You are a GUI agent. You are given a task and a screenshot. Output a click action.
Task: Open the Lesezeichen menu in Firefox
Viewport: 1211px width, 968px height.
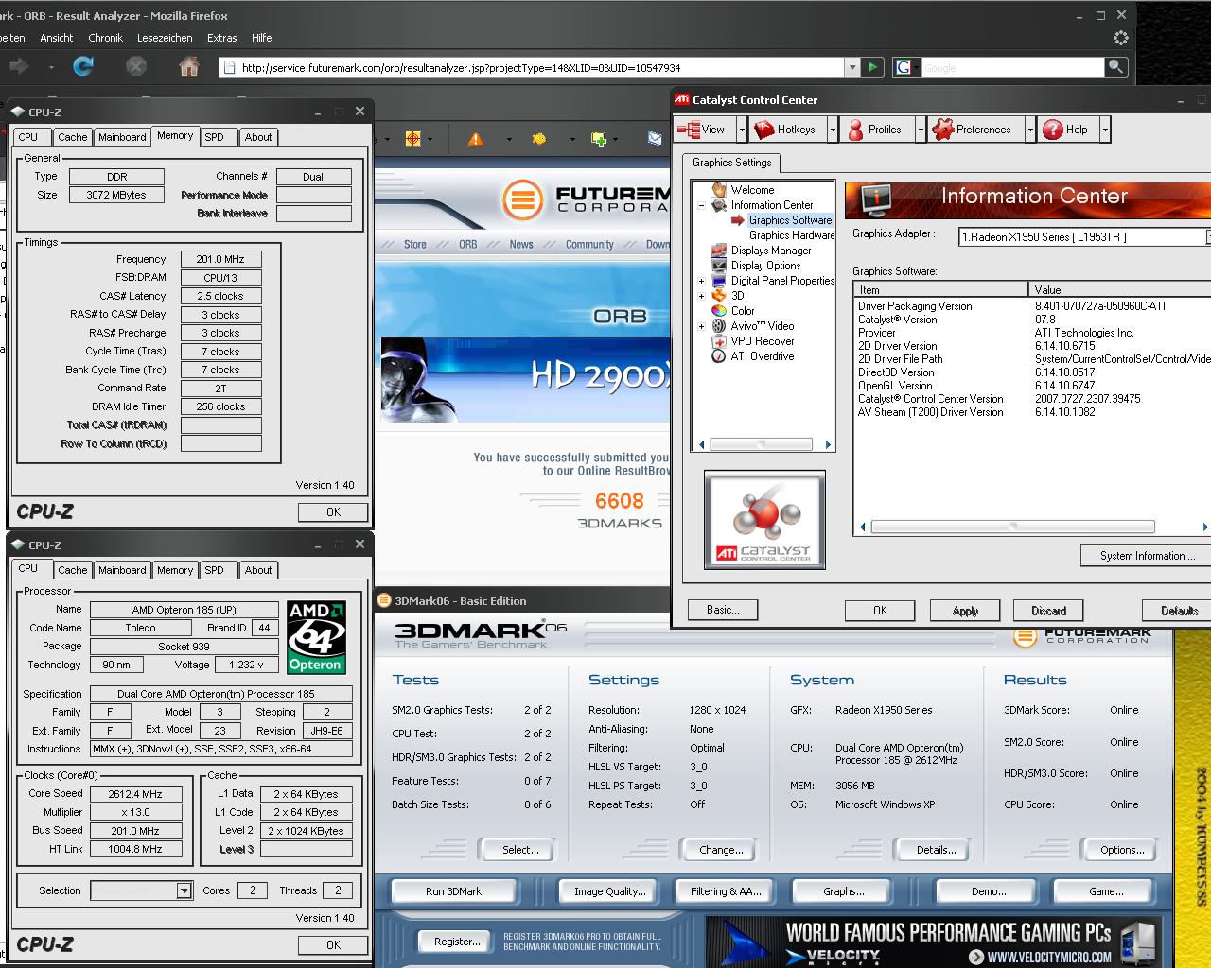(x=165, y=38)
